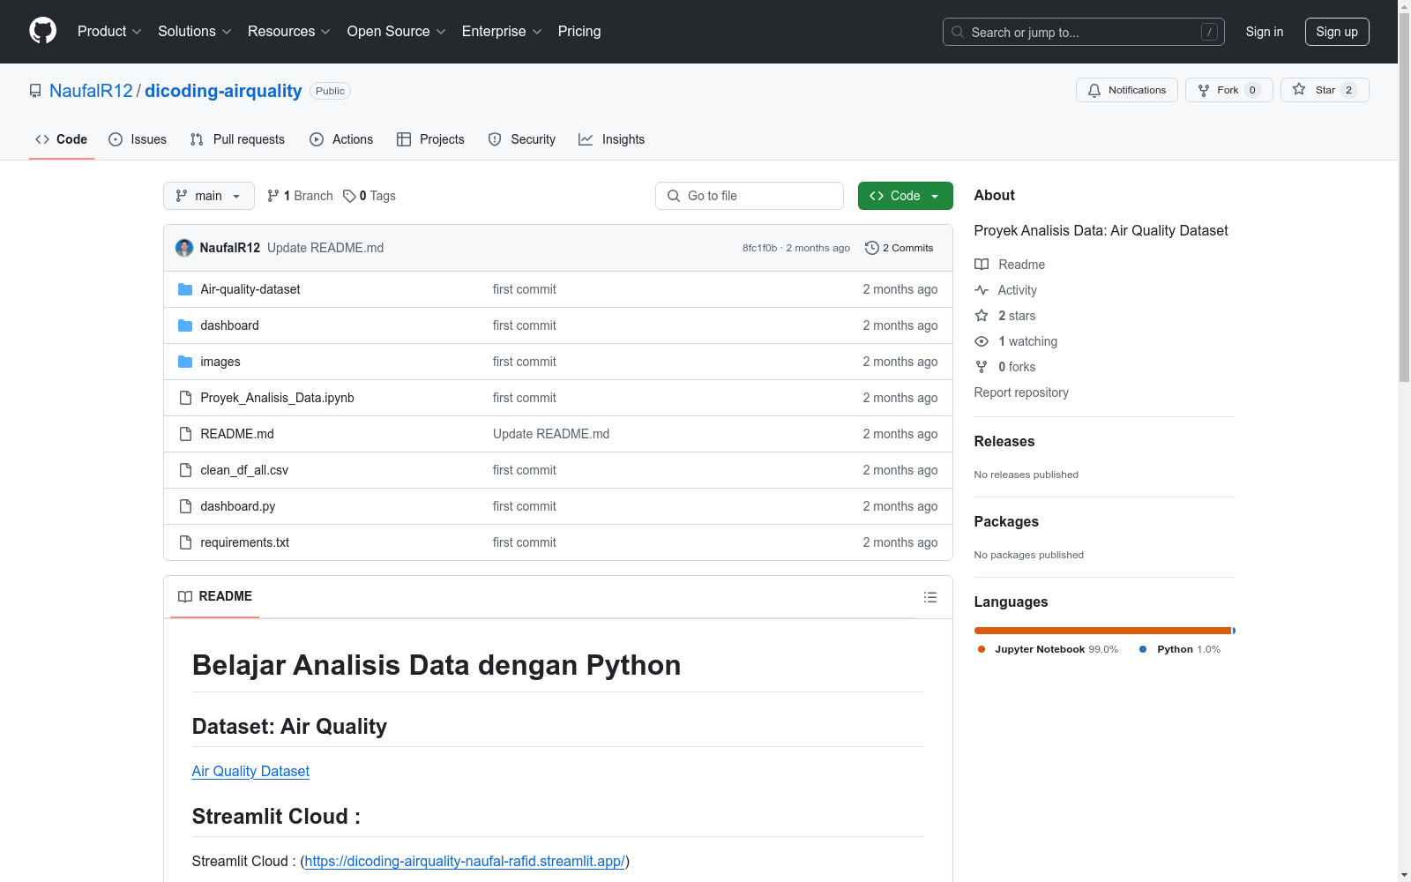Open the Insights tab
The image size is (1411, 882).
click(x=612, y=139)
